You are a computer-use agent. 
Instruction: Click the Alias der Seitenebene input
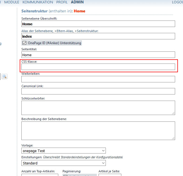98,36
